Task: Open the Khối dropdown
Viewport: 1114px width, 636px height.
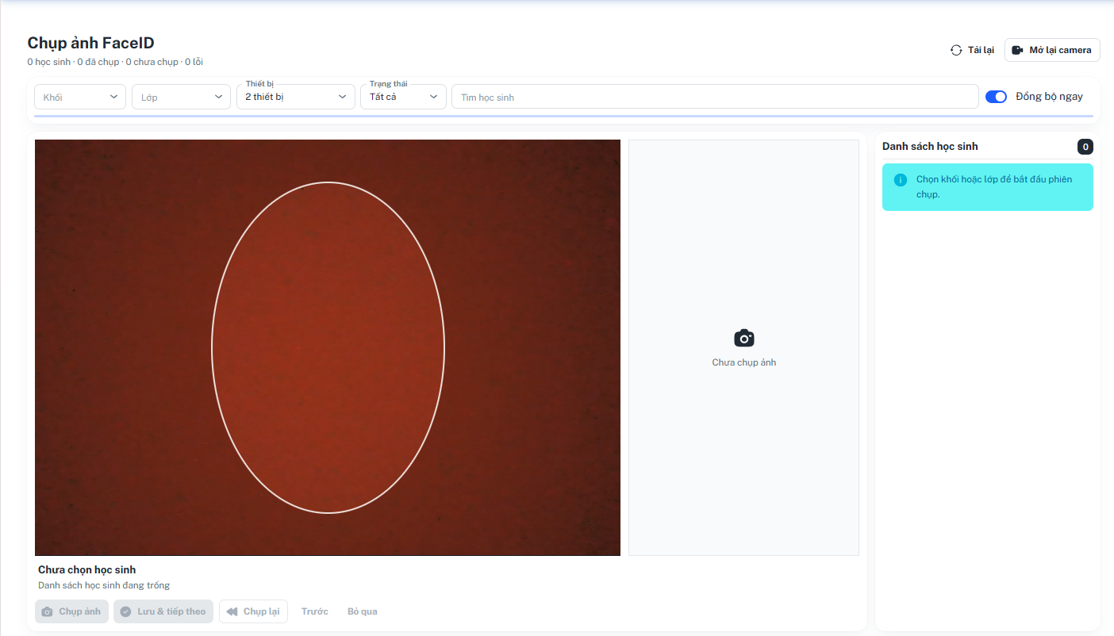Action: click(80, 97)
